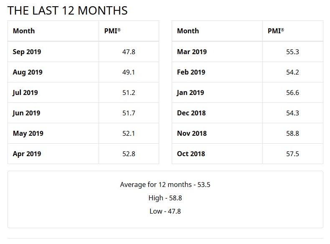Click the Average for 12 months text
The image size is (330, 244).
[165, 184]
